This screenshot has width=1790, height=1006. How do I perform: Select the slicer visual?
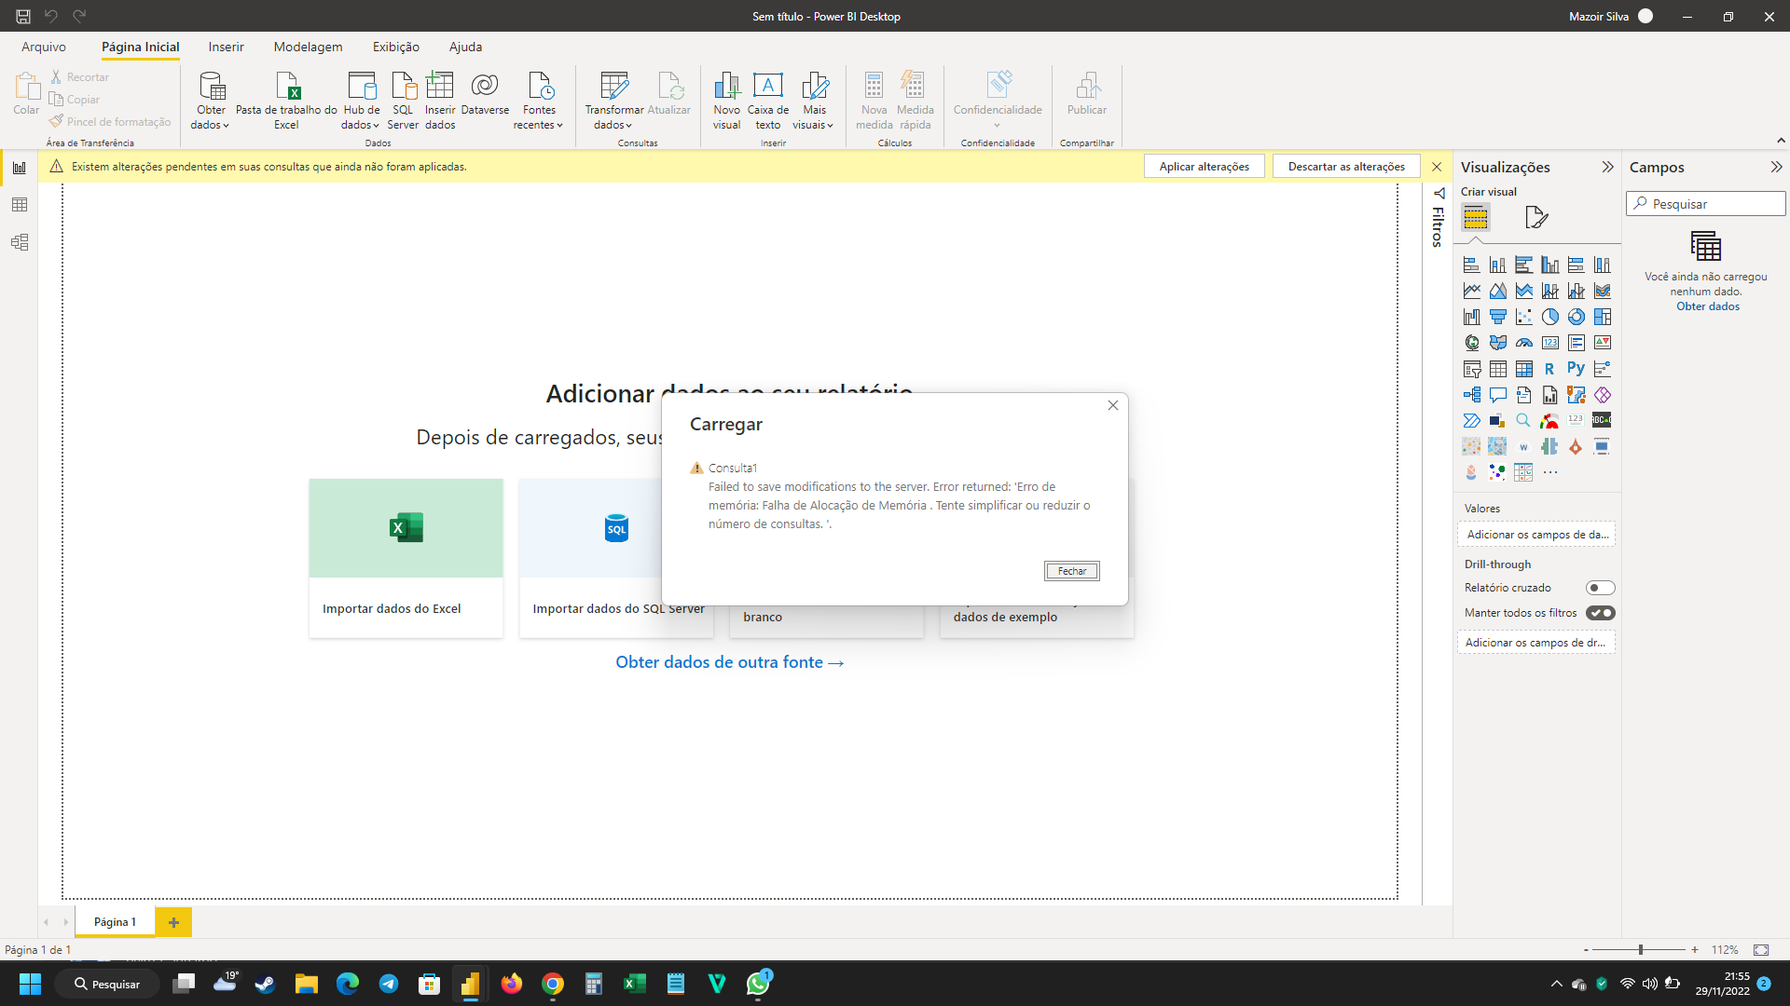[x=1471, y=370]
